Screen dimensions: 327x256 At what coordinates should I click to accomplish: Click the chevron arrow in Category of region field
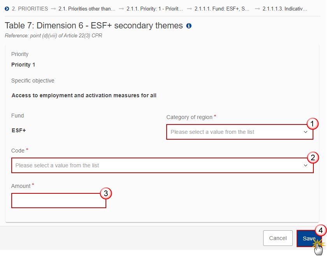(x=306, y=132)
